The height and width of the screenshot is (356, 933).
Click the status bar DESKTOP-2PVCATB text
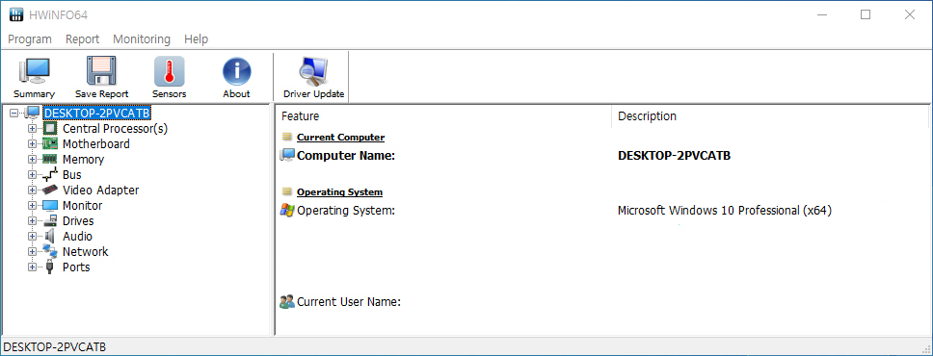click(55, 347)
